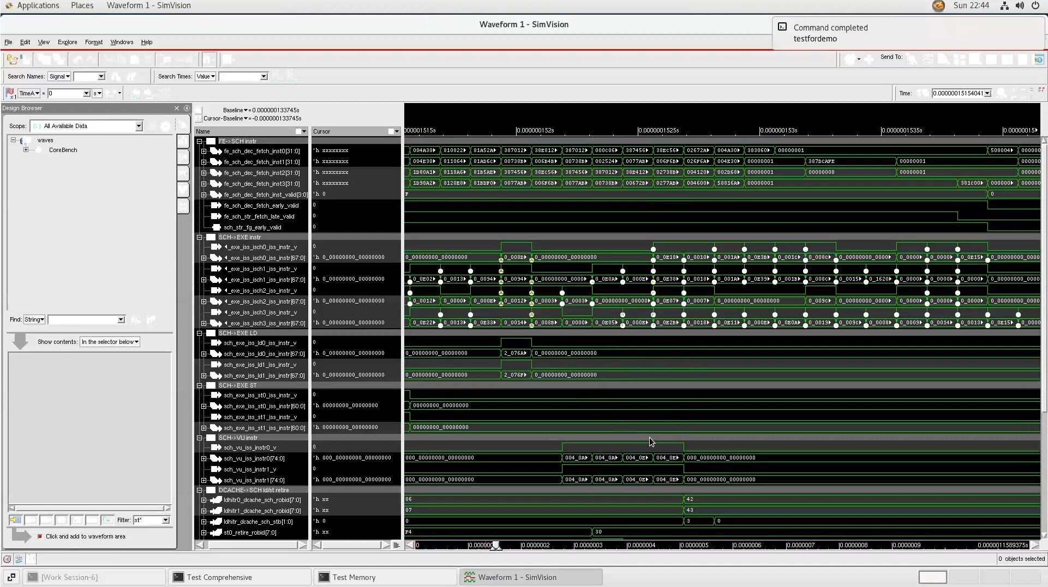Expand the CoreBench tree node
The width and height of the screenshot is (1048, 587).
pos(26,150)
